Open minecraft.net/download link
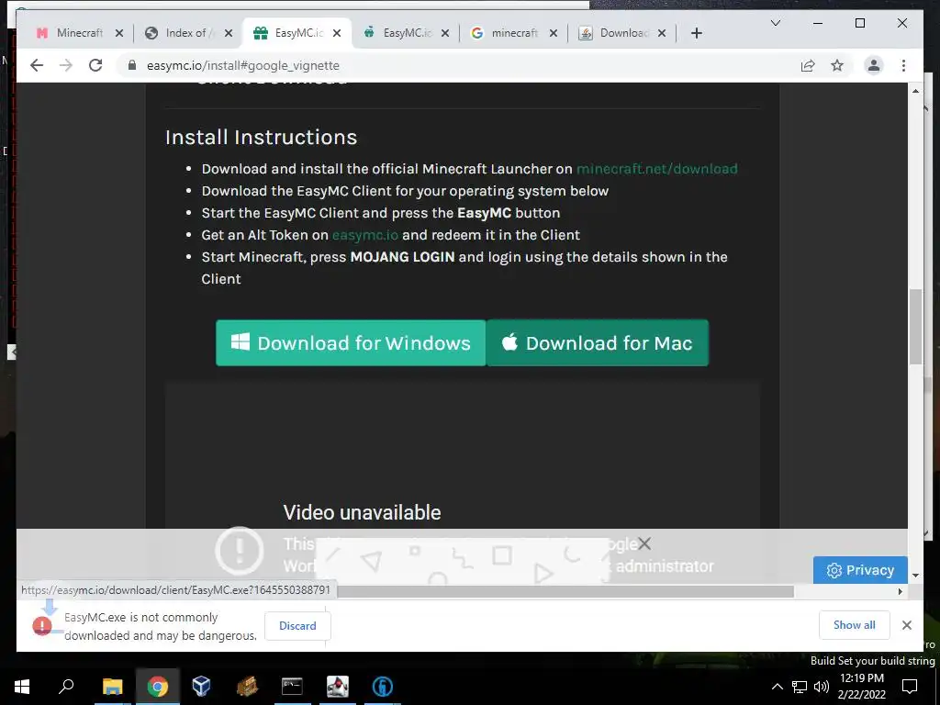 pyautogui.click(x=657, y=169)
